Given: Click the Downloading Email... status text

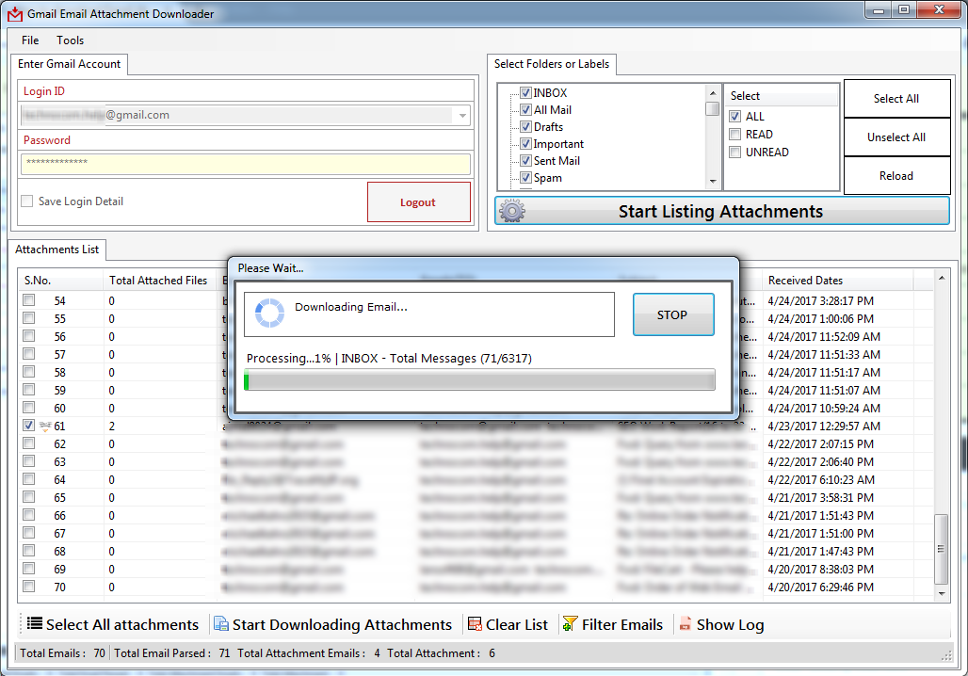Looking at the screenshot, I should point(350,307).
